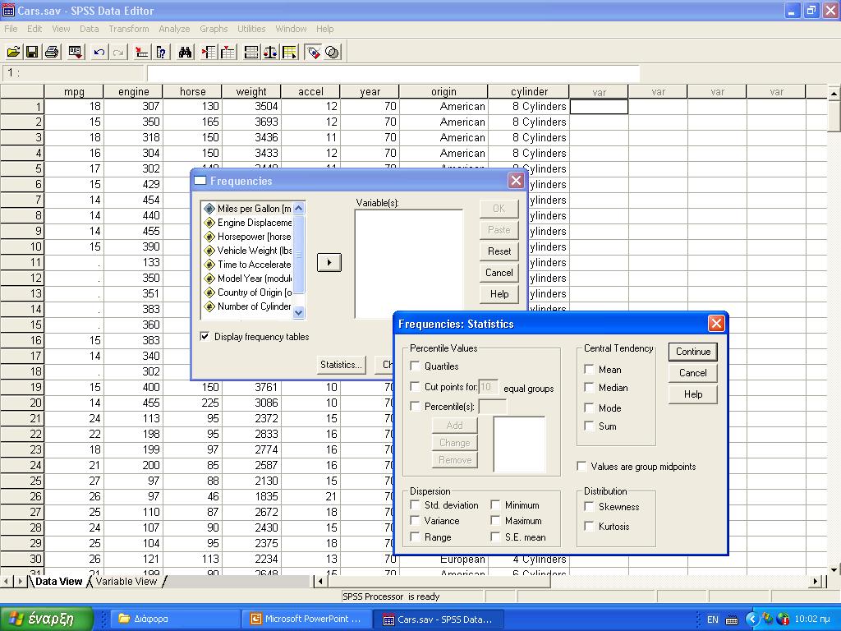Check the S.E. mean checkbox
The width and height of the screenshot is (841, 631).
pos(495,537)
